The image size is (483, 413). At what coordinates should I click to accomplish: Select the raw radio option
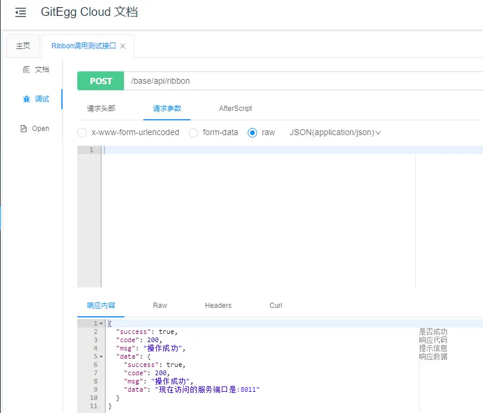tap(252, 133)
